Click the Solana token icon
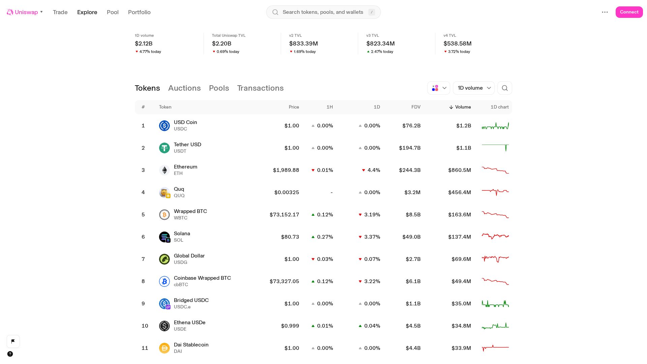This screenshot has width=647, height=364. click(x=164, y=237)
